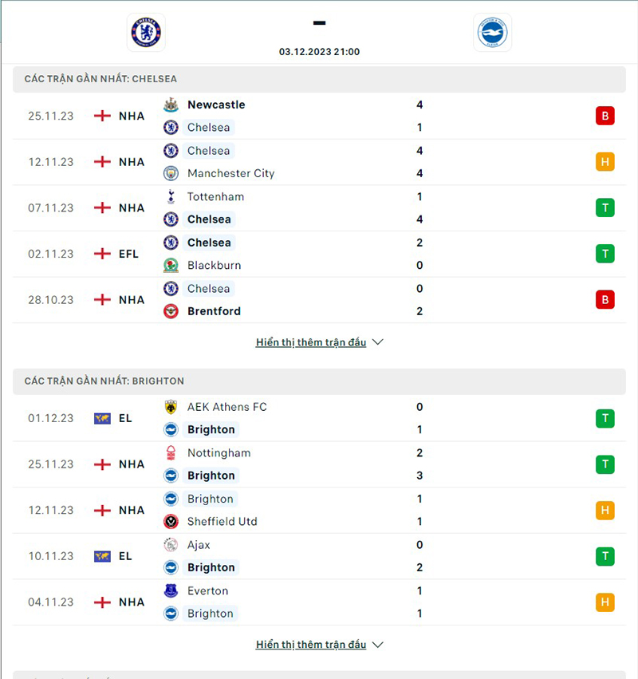Screen dimensions: 638x679
Task: Click the orange H badge for Manchester City match
Action: [605, 162]
